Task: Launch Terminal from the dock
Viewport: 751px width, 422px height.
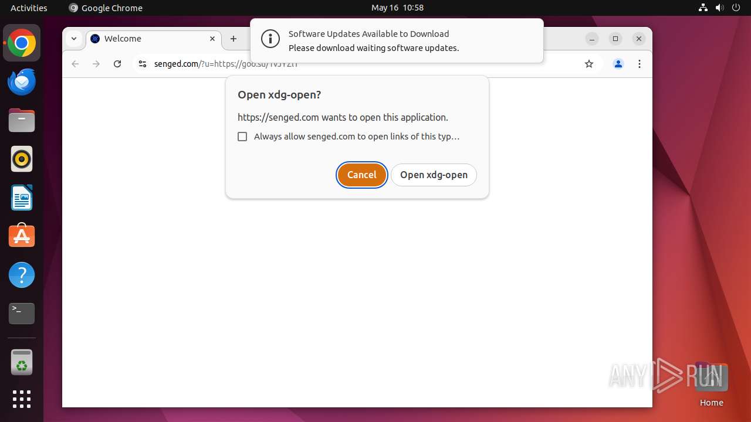Action: [22, 314]
